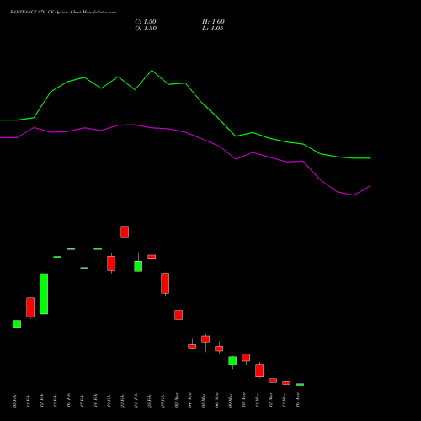
Task: Click the 24 Feb date label
Action: pos(136,401)
